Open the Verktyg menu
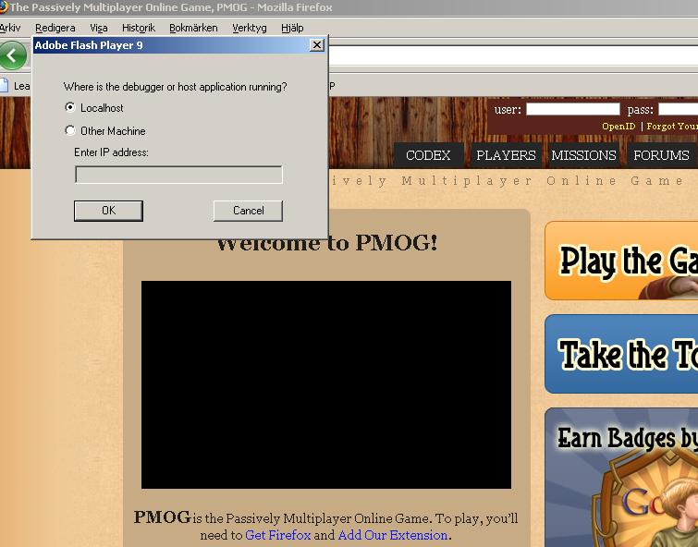The height and width of the screenshot is (547, 698). (x=250, y=28)
